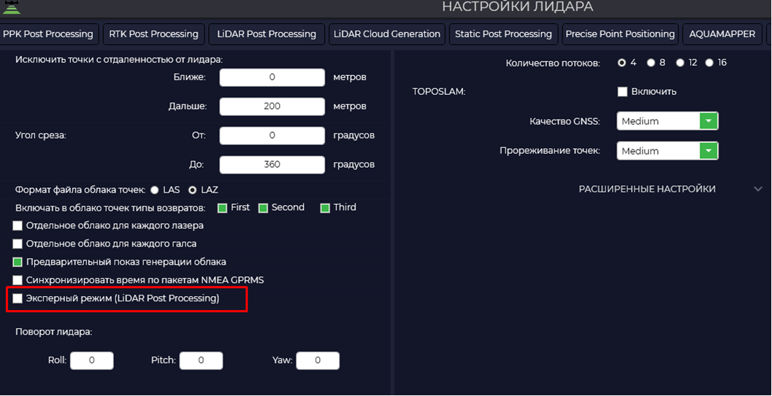Disable 'Предварительный показ генерации облака'
The image size is (772, 396).
[x=18, y=262]
